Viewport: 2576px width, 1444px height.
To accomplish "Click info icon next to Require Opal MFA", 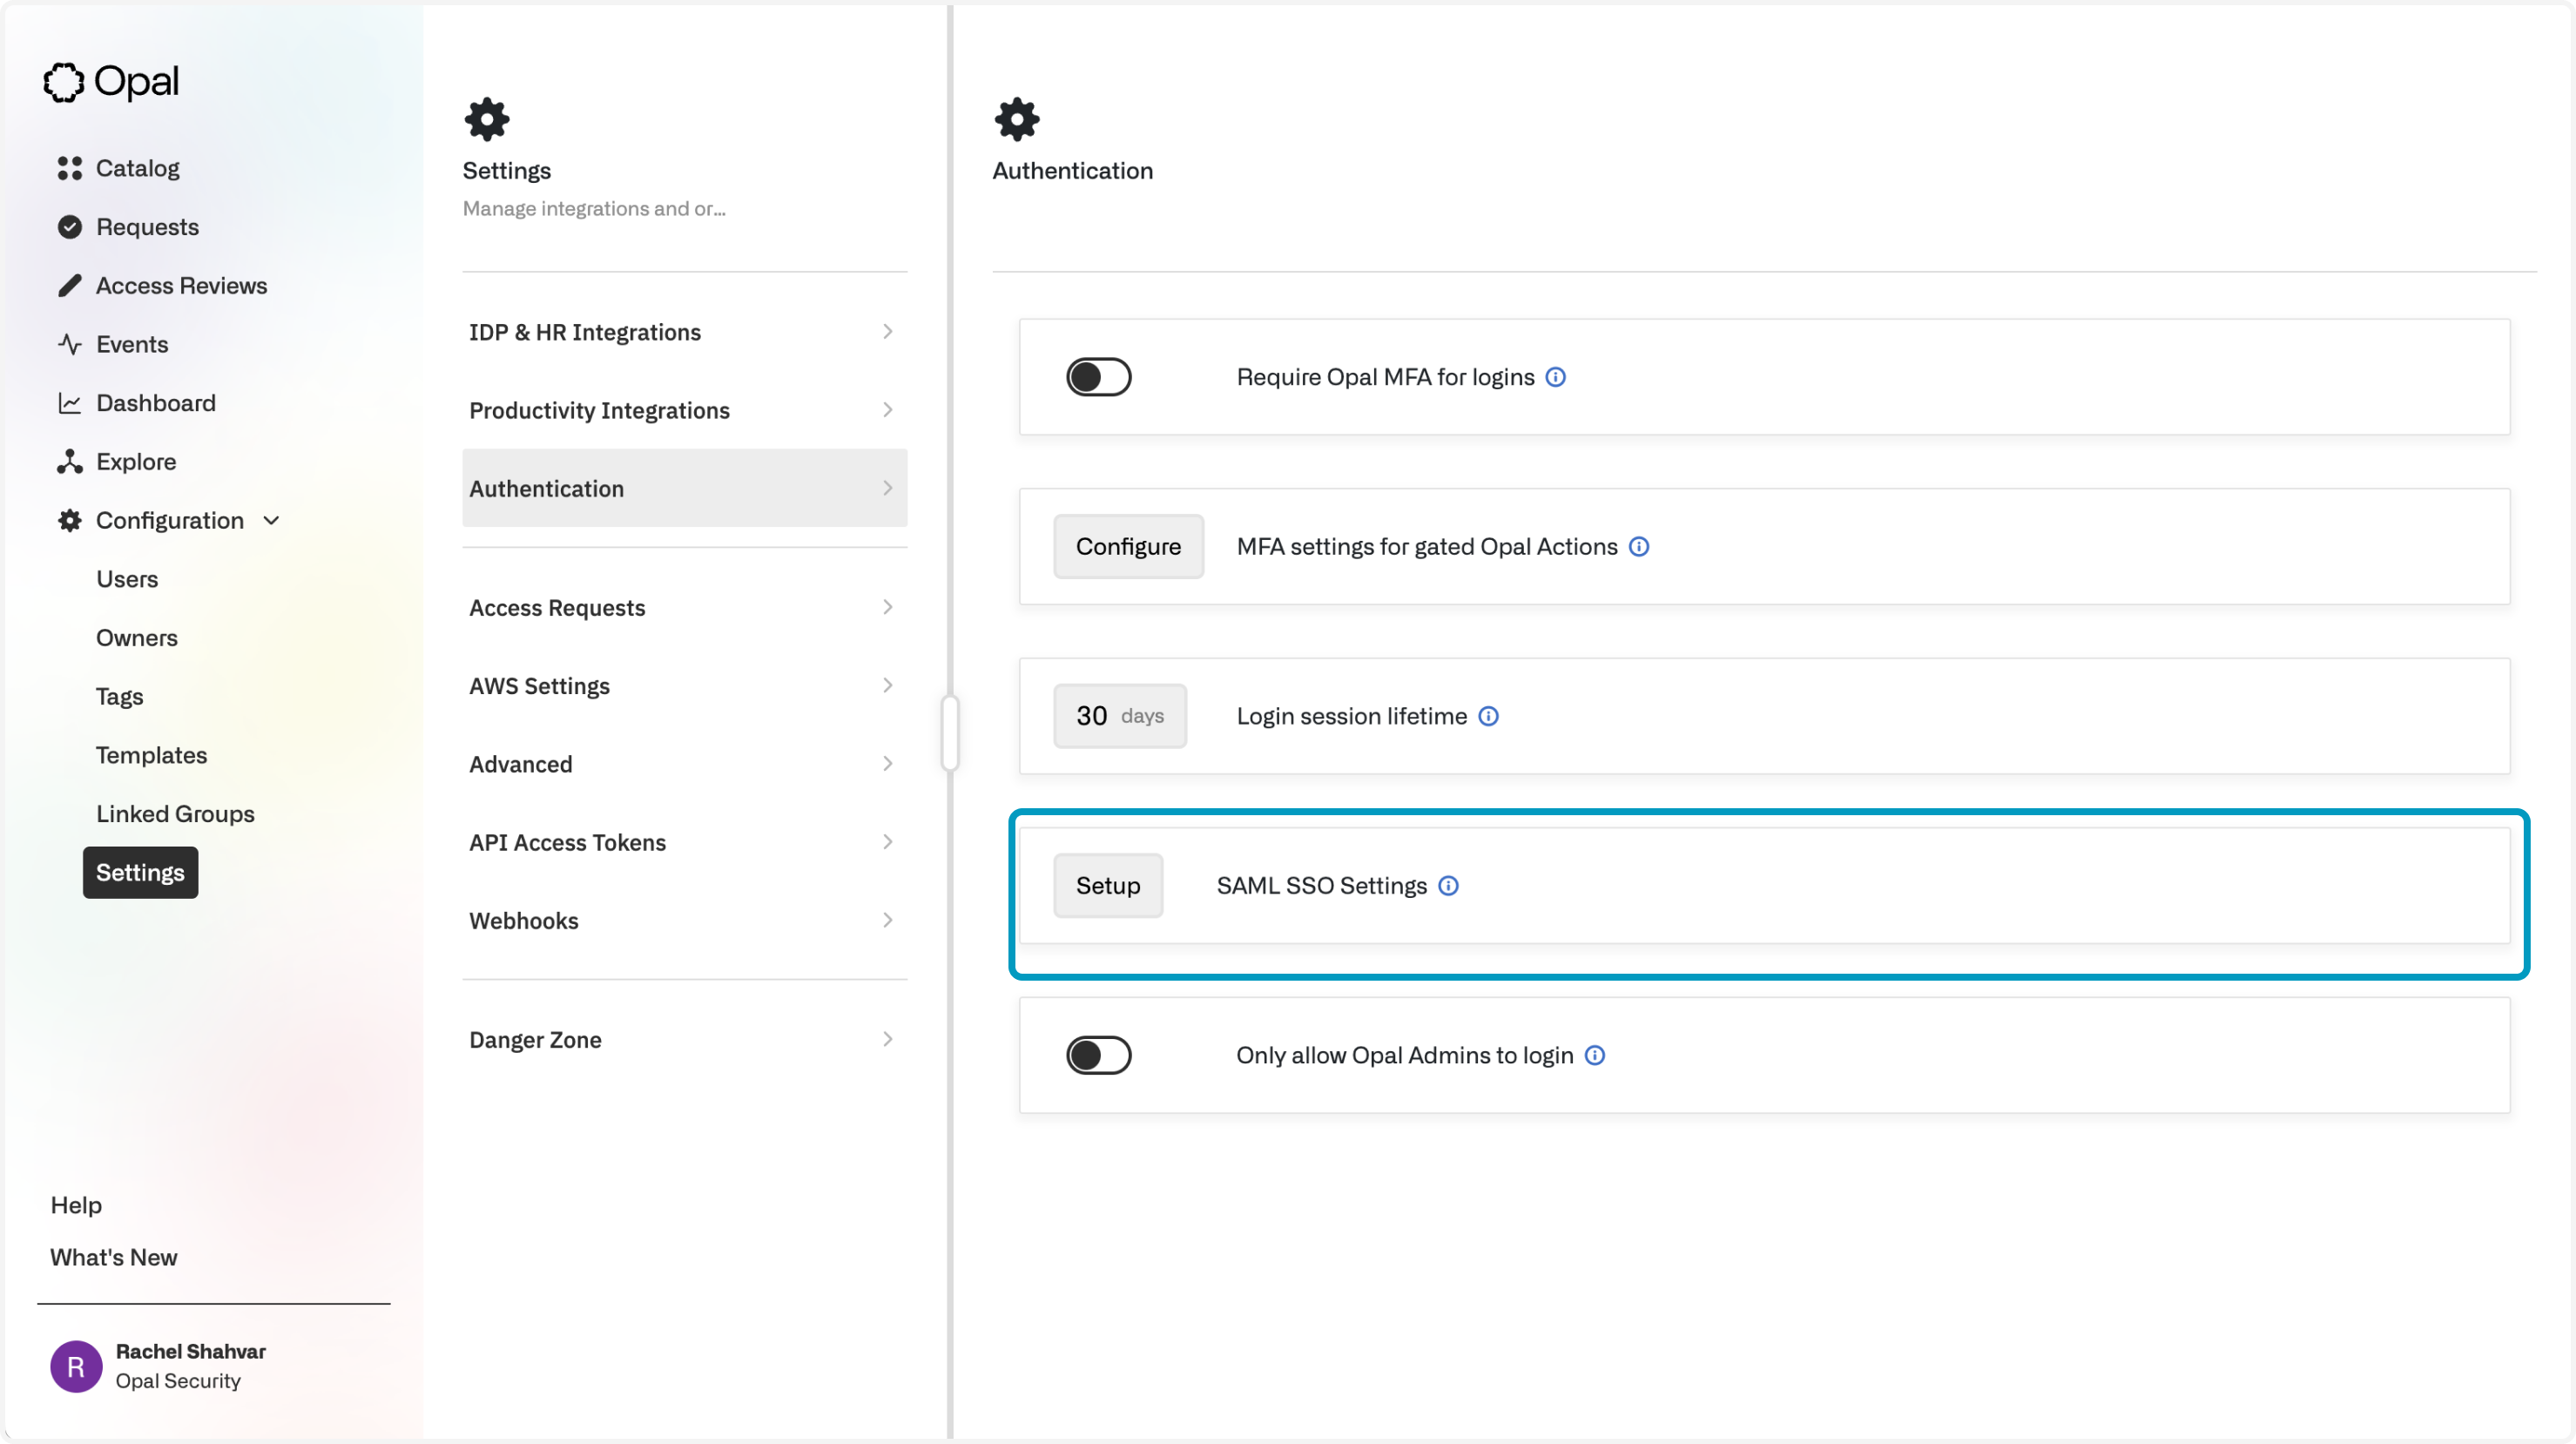I will point(1556,377).
